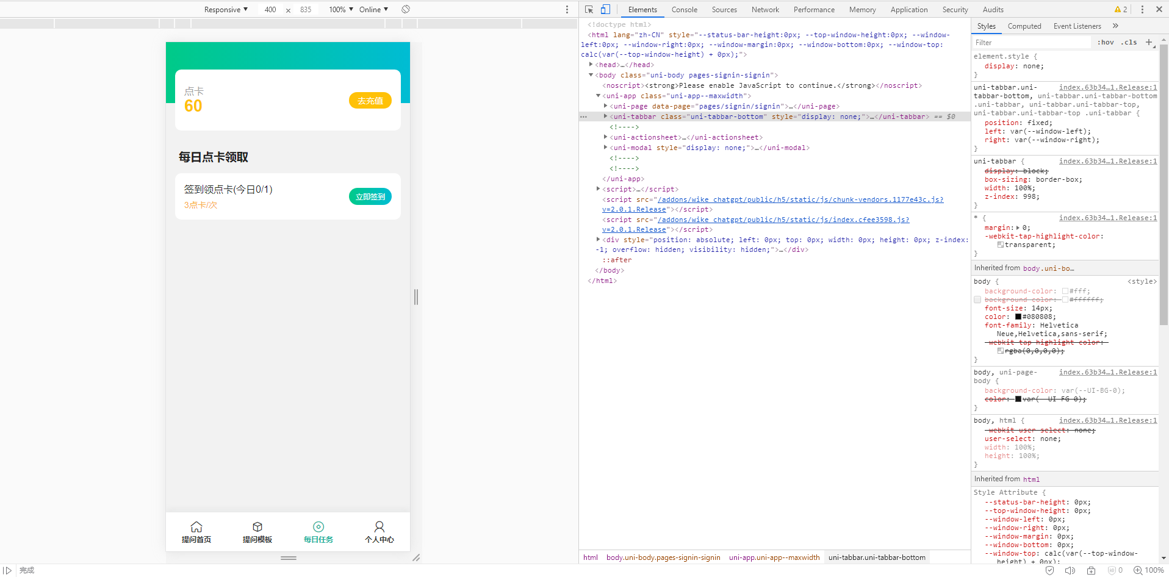Click the viewport height input field
Image resolution: width=1169 pixels, height=577 pixels.
[306, 9]
